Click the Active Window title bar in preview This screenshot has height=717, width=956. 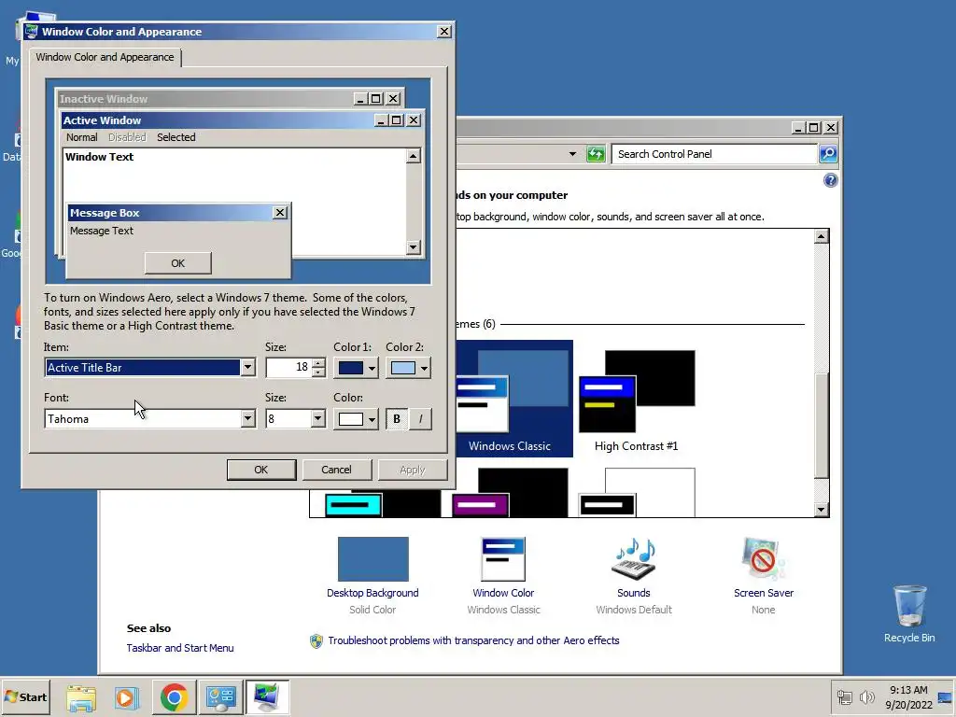pyautogui.click(x=217, y=120)
